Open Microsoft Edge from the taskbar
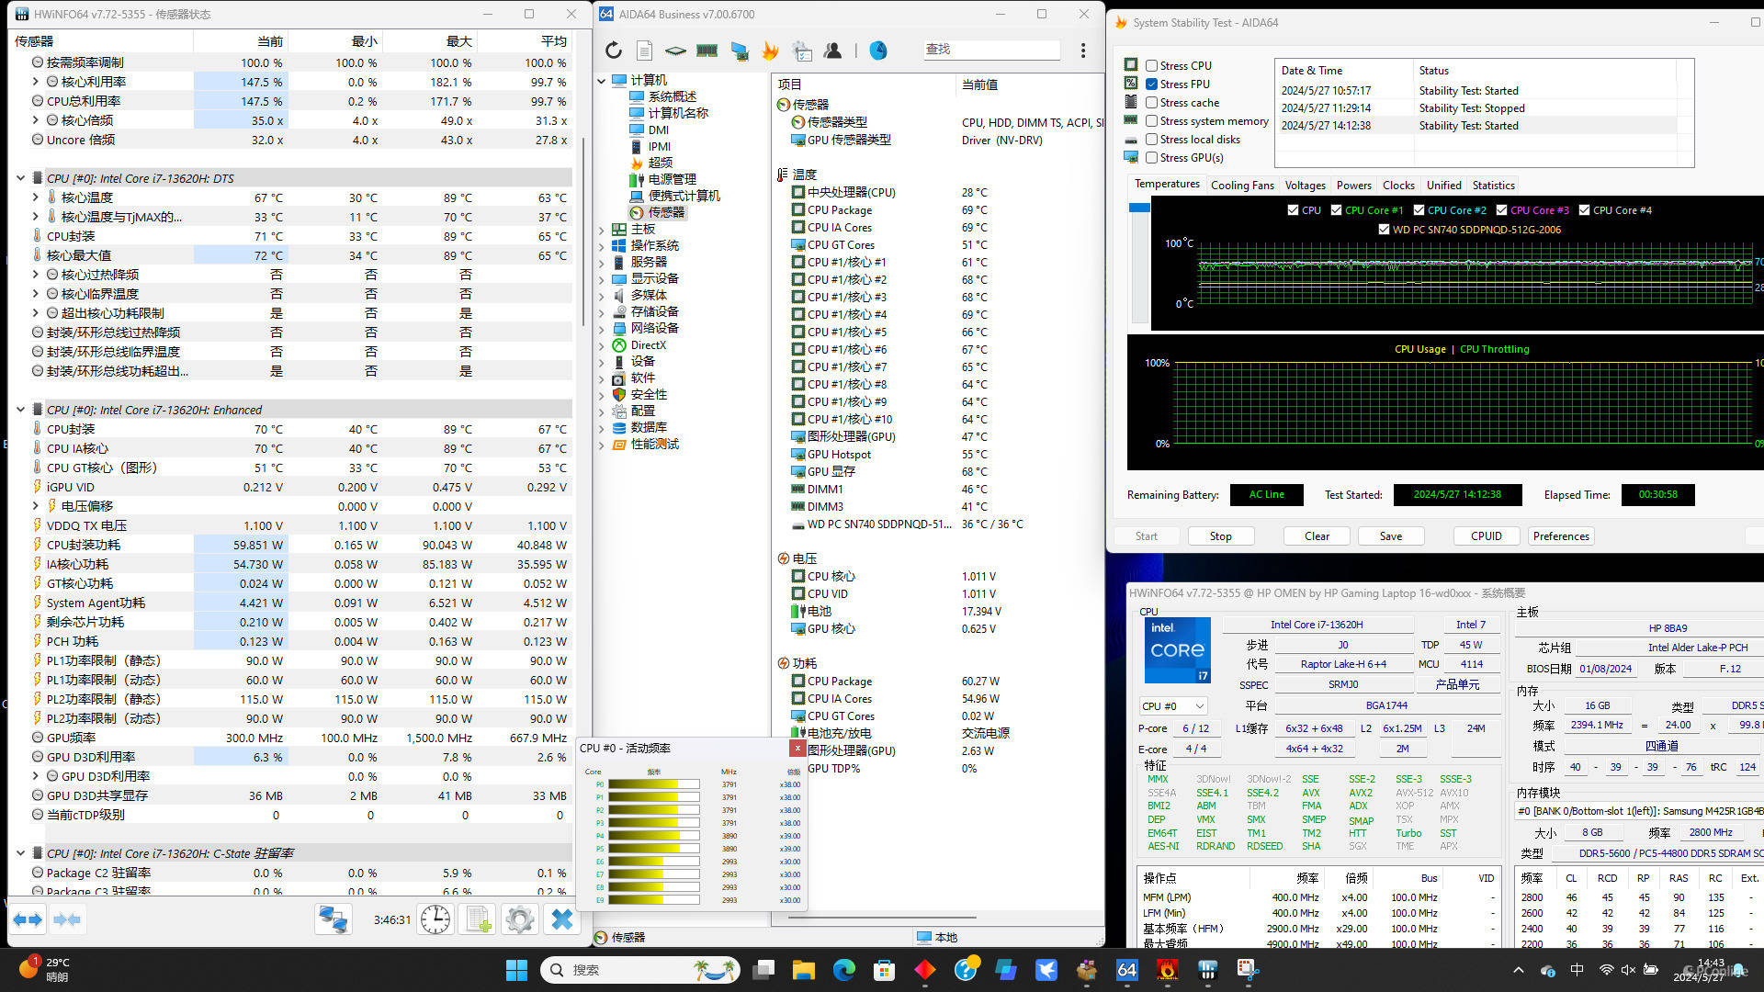 [844, 970]
